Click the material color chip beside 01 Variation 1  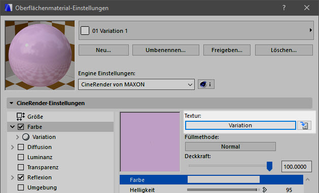[85, 31]
